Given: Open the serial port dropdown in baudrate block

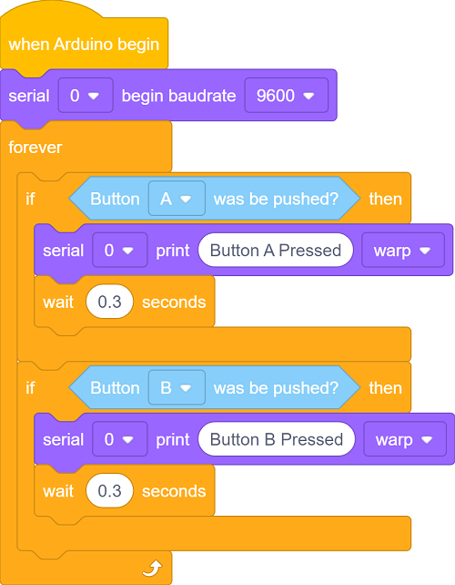Looking at the screenshot, I should pyautogui.click(x=86, y=96).
